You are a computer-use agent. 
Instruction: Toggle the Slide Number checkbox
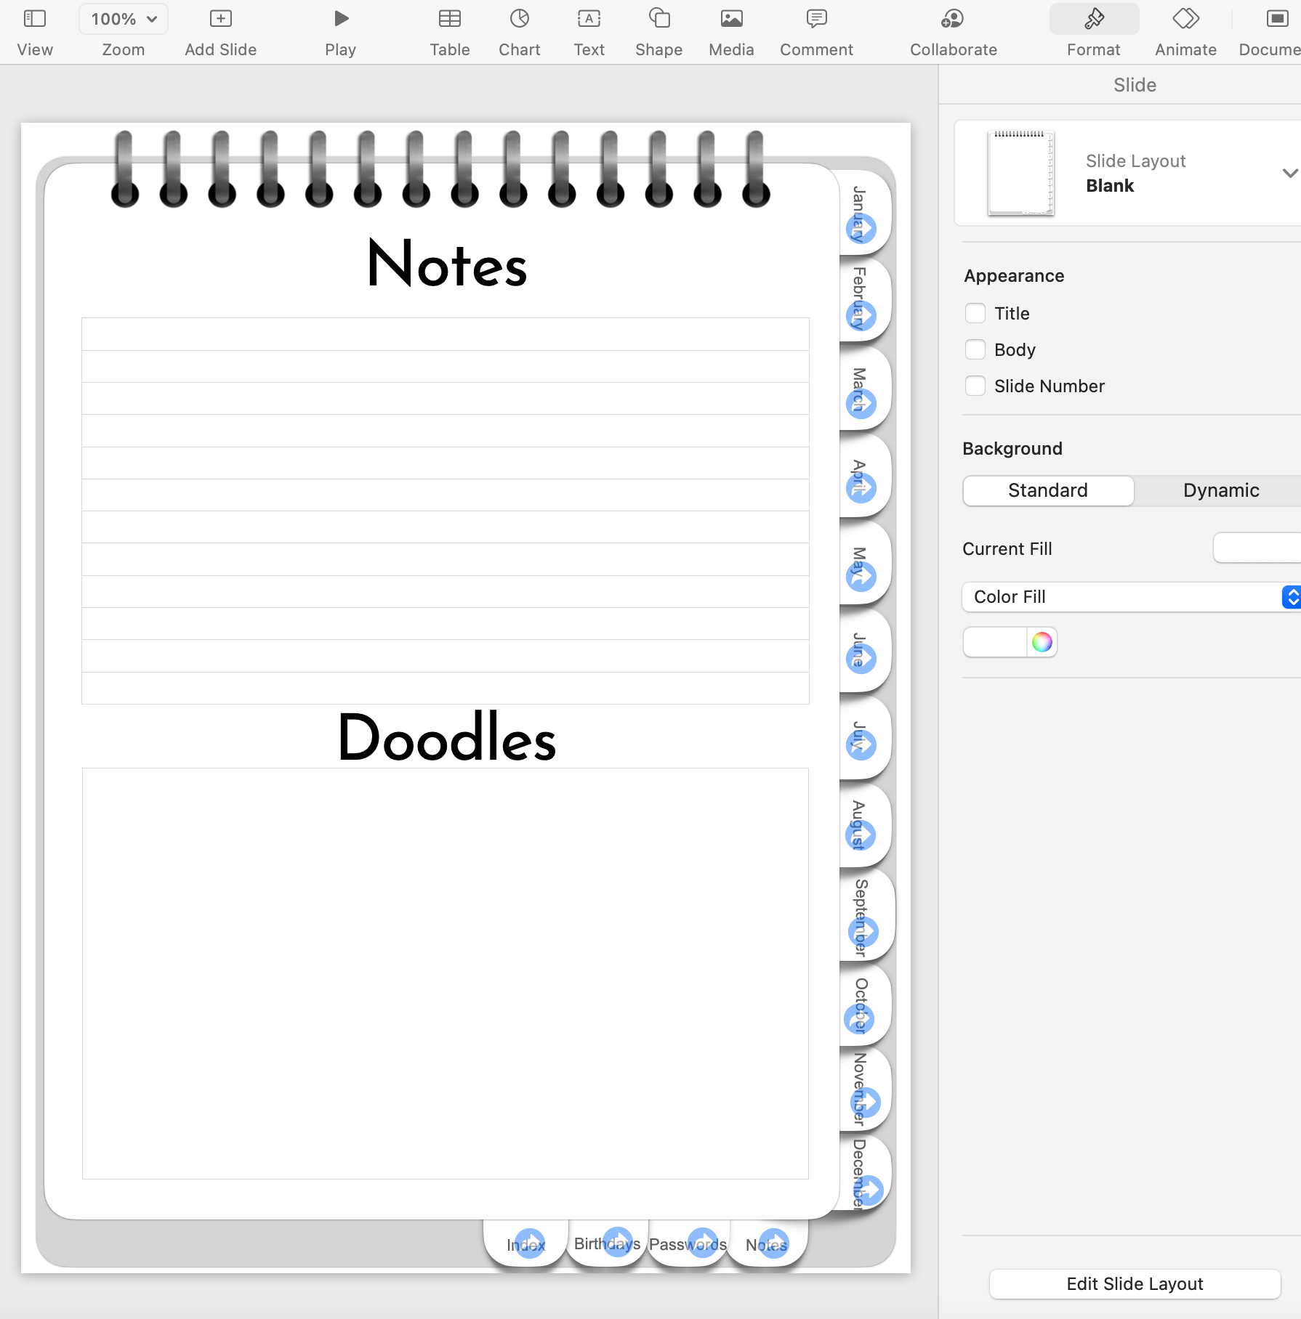(x=975, y=386)
